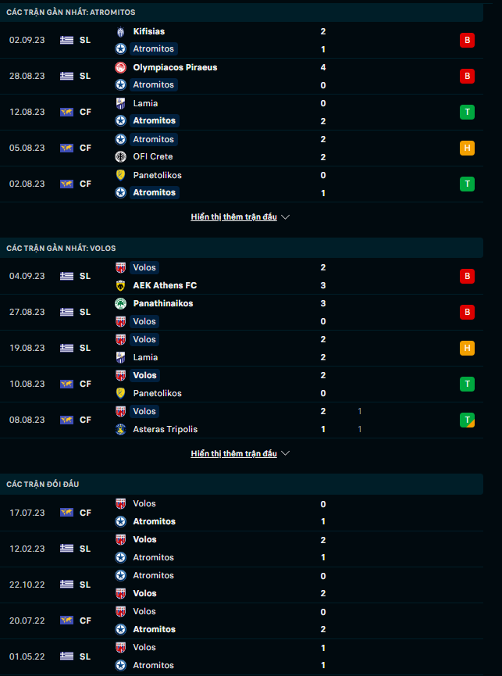Click the Asteras Tripolis team crest
502x676 pixels.
point(120,429)
